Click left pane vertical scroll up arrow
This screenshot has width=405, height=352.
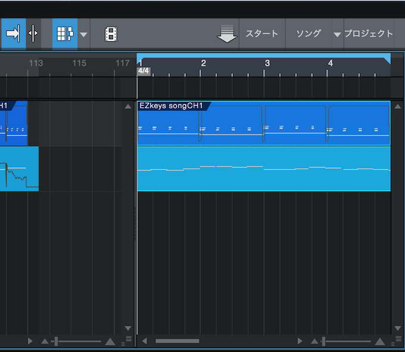[x=128, y=106]
